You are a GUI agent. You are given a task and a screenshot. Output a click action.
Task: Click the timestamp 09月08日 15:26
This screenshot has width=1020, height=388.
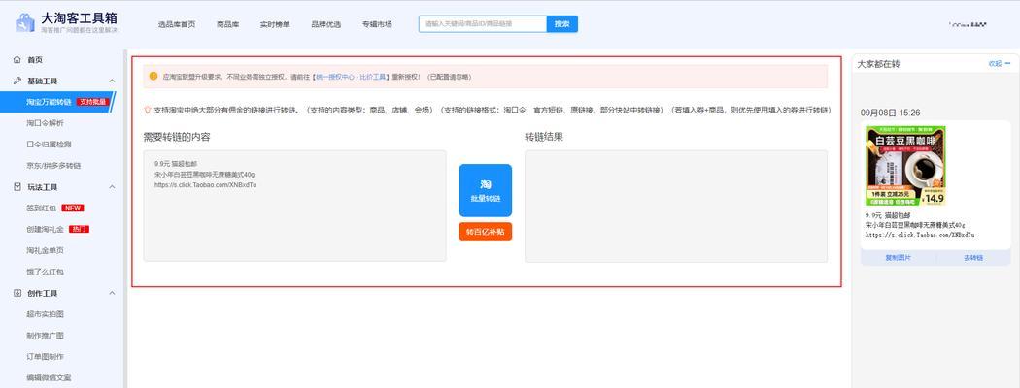[x=891, y=113]
